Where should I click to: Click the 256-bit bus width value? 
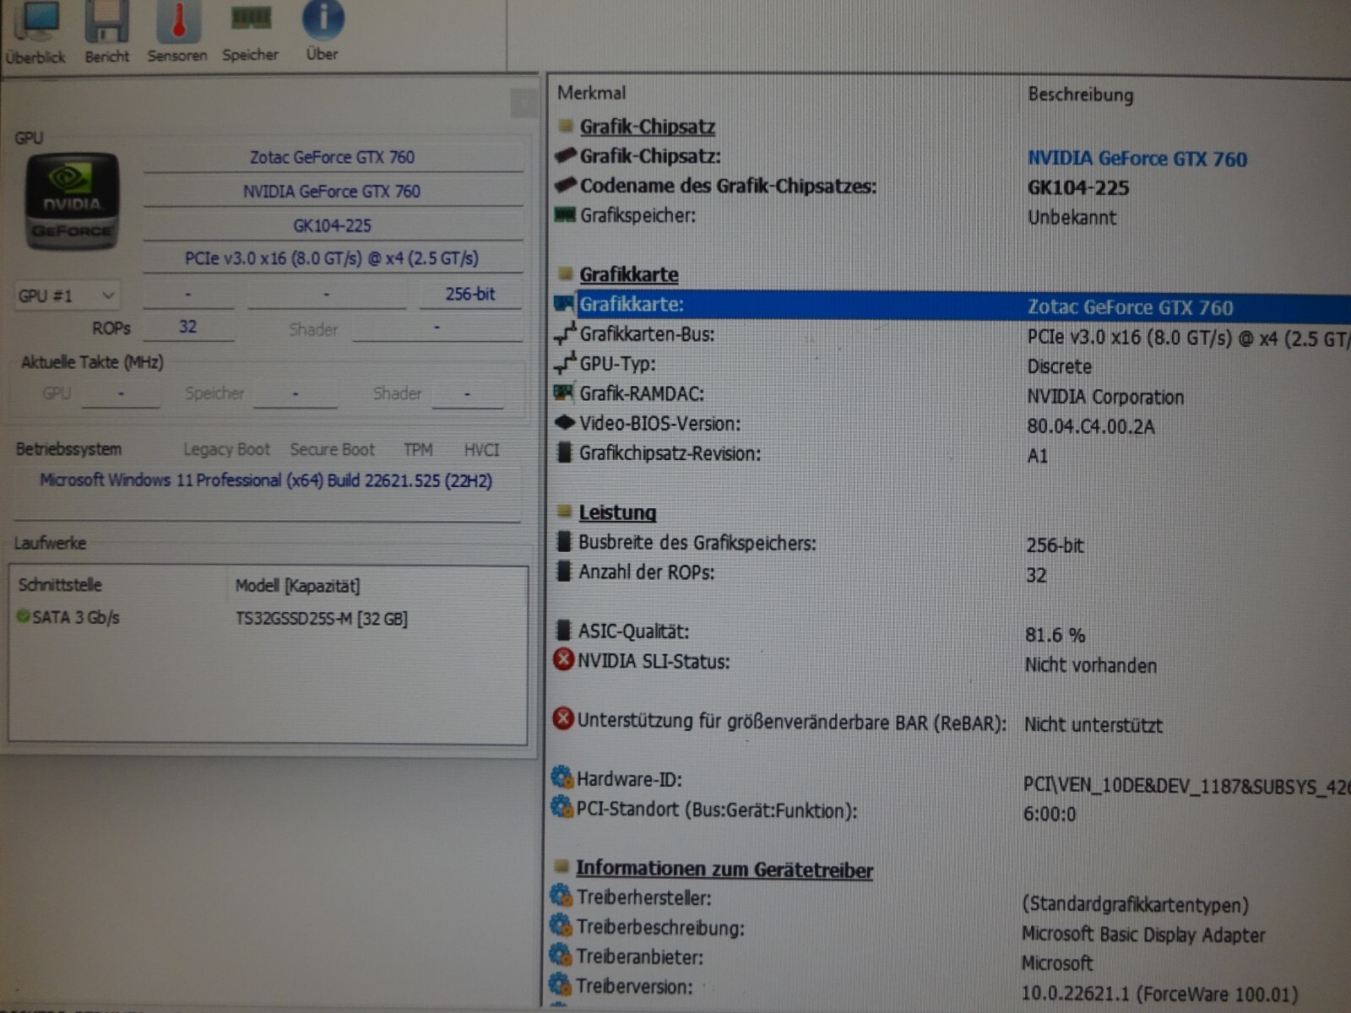470,294
